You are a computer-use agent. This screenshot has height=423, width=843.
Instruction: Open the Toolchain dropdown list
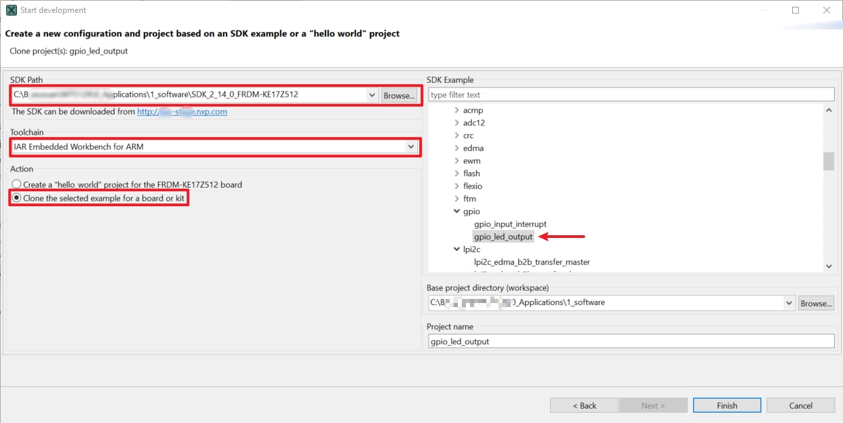411,146
